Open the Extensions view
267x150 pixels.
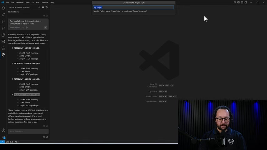3,35
